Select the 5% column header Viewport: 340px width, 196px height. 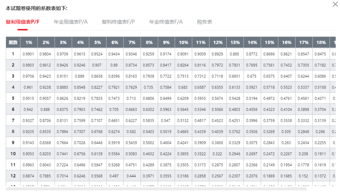pos(98,42)
